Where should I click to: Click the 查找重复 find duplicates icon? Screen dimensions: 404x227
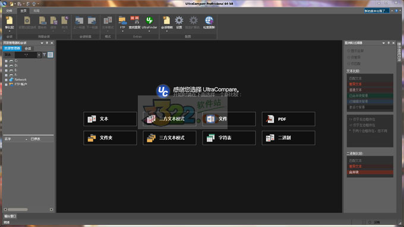point(134,20)
